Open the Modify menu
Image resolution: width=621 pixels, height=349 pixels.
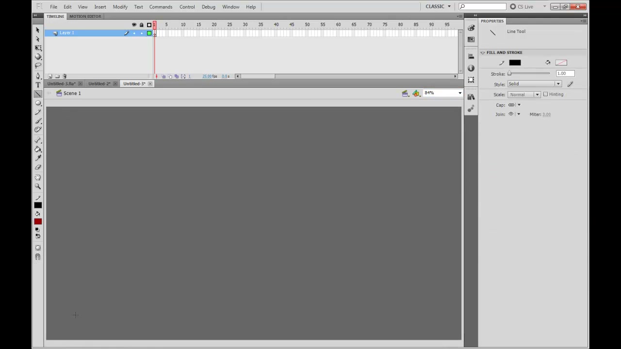[120, 7]
